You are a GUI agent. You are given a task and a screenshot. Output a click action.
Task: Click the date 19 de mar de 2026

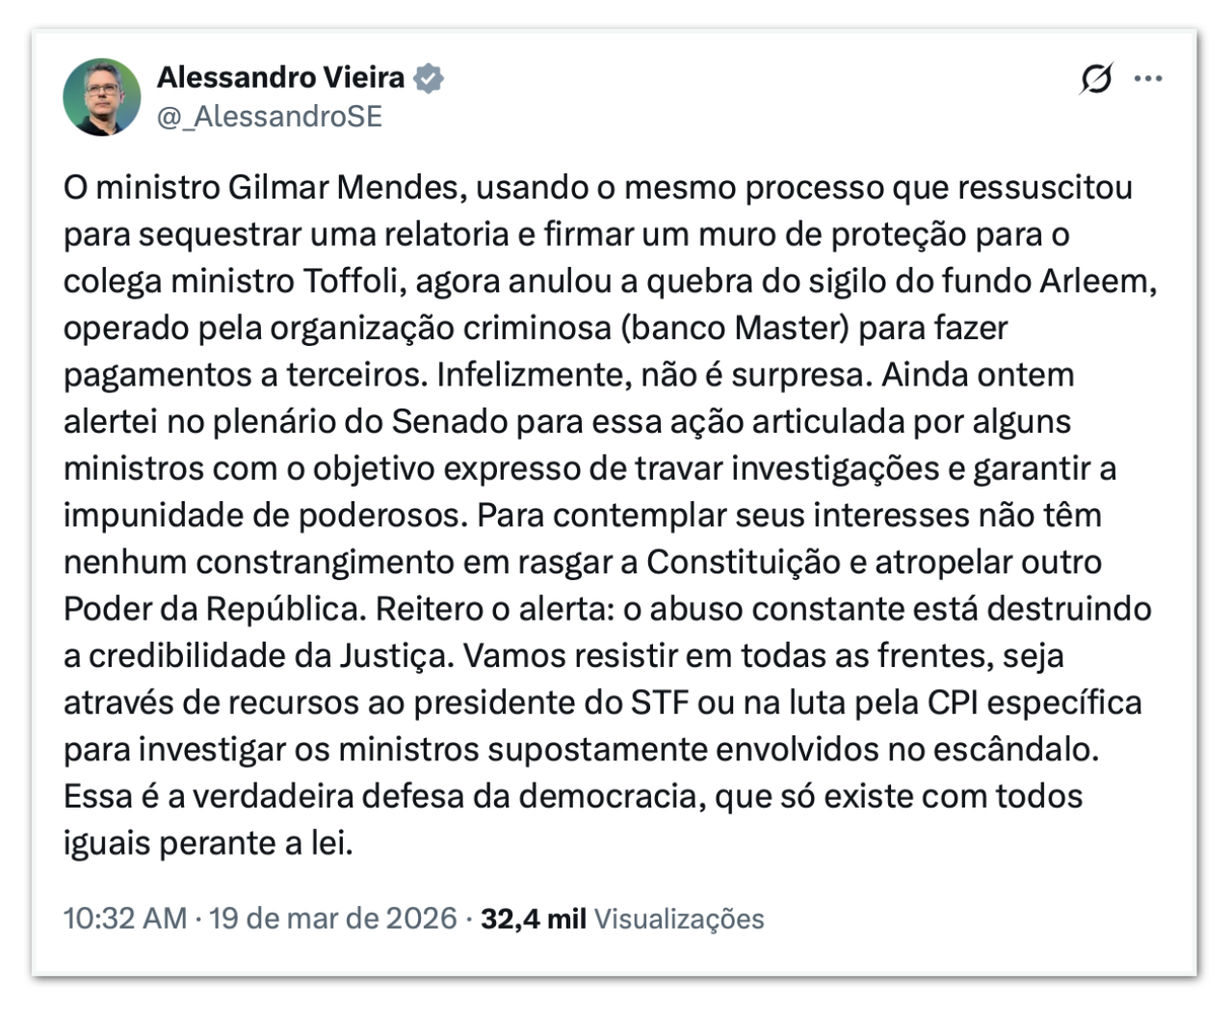tap(332, 918)
